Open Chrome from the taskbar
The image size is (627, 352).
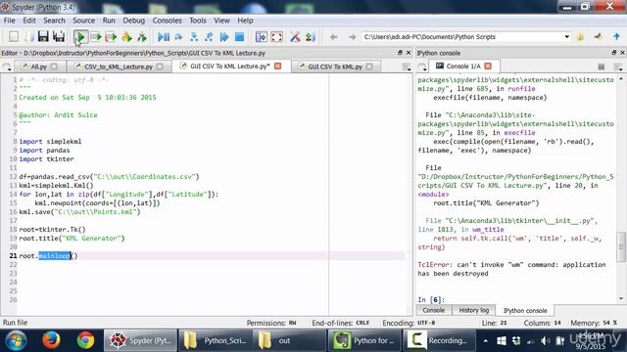click(x=85, y=340)
